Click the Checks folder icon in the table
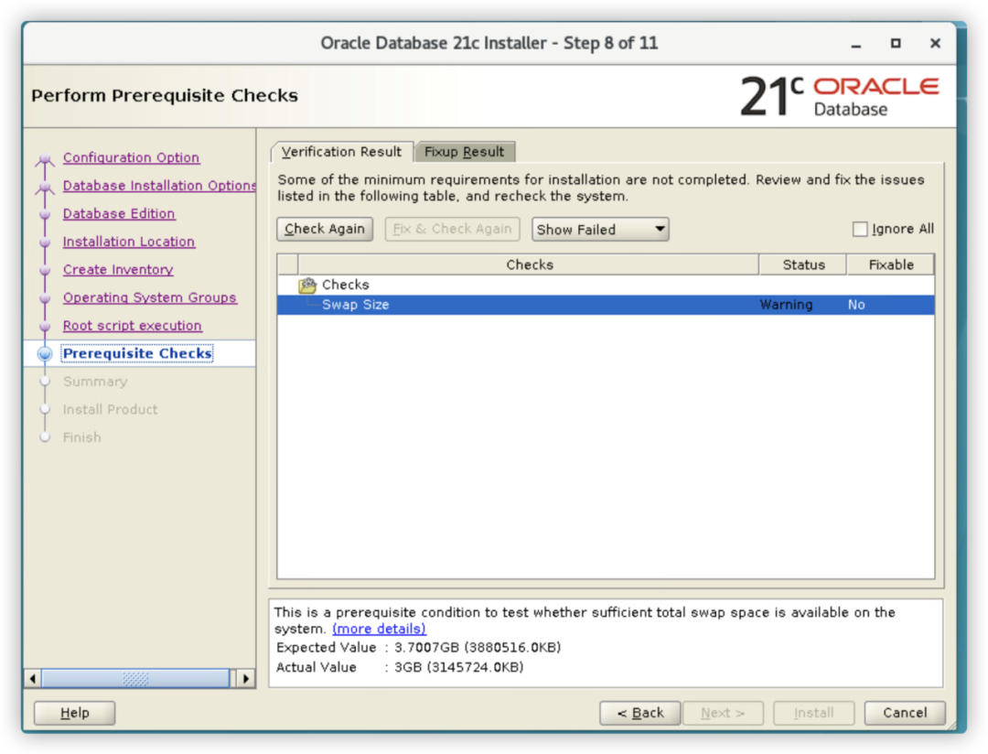 point(307,285)
